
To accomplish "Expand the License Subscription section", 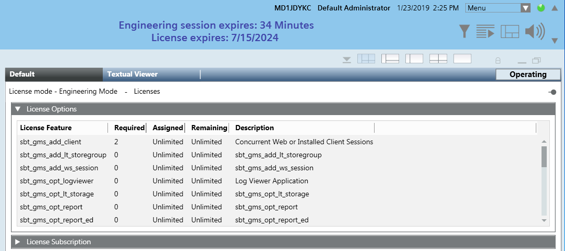I will pyautogui.click(x=18, y=242).
